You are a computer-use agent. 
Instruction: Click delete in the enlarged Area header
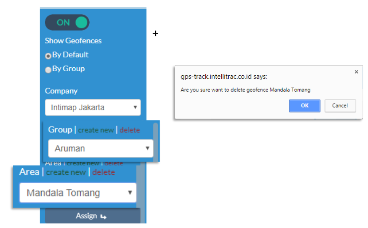103,172
